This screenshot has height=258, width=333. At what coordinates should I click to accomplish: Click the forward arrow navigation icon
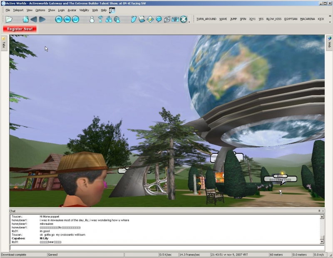[x=42, y=19]
